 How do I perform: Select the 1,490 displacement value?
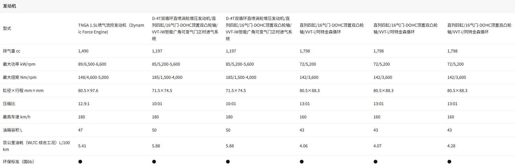pos(83,51)
